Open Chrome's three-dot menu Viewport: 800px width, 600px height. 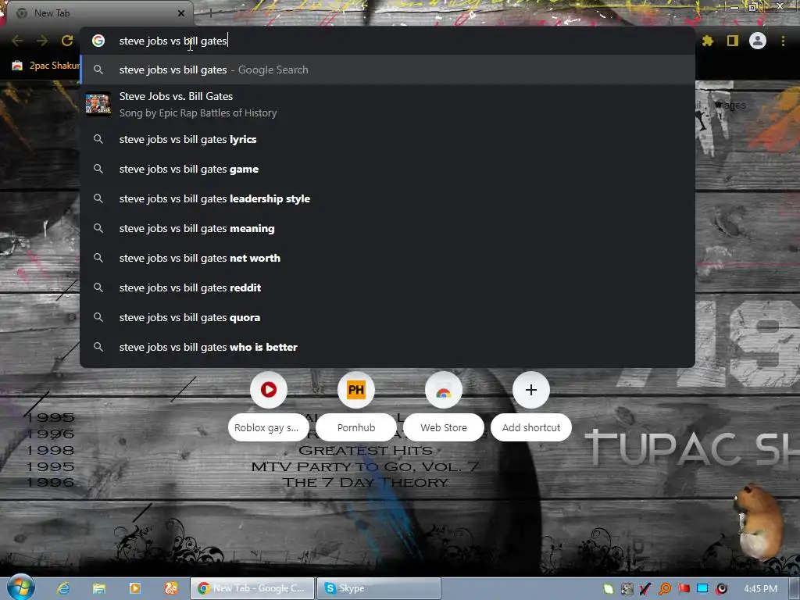click(783, 41)
